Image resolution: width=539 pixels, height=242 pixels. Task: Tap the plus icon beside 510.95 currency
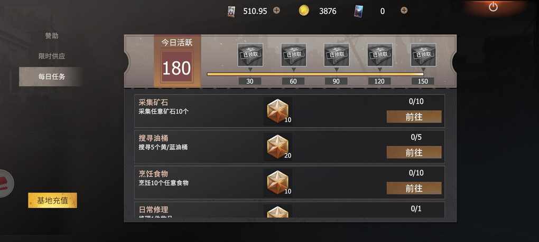click(276, 11)
